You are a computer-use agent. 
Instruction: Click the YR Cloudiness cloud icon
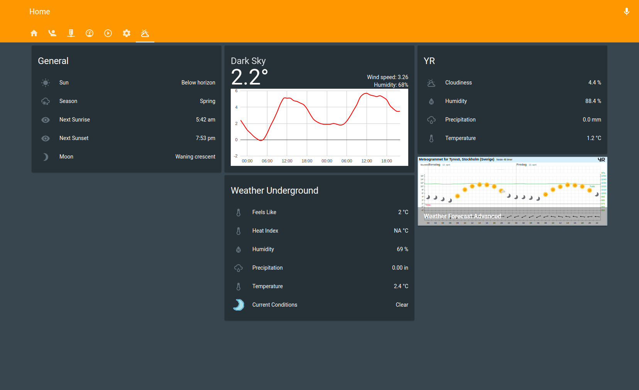pos(431,83)
